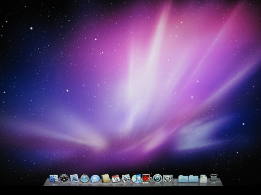Expand the Applications folder stack
The width and height of the screenshot is (261, 195).
183,179
